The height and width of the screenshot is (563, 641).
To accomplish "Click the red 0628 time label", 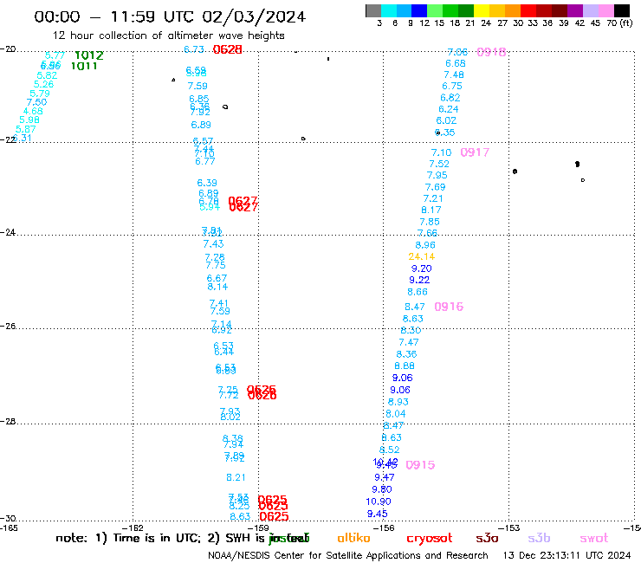I will (227, 49).
